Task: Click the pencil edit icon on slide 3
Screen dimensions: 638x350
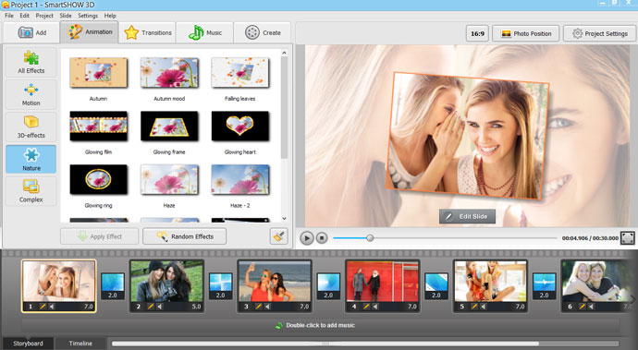Action: [x=258, y=307]
